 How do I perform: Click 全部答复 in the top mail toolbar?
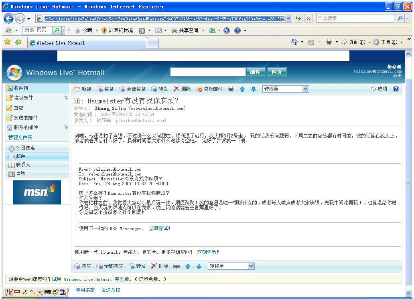[132, 89]
